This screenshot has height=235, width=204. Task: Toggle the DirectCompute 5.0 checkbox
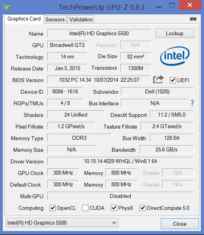click(143, 208)
